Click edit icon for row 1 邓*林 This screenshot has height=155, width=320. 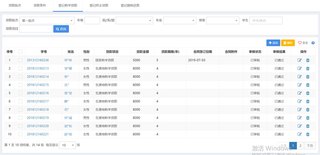coord(299,60)
